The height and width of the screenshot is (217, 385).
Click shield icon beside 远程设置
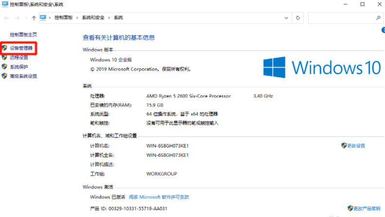pyautogui.click(x=4, y=57)
